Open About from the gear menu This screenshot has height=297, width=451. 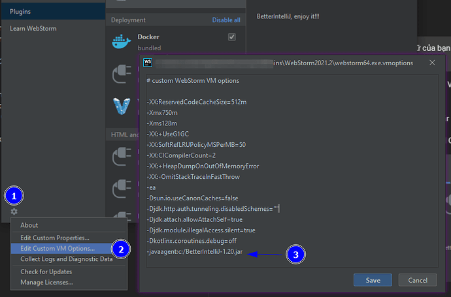(x=29, y=225)
